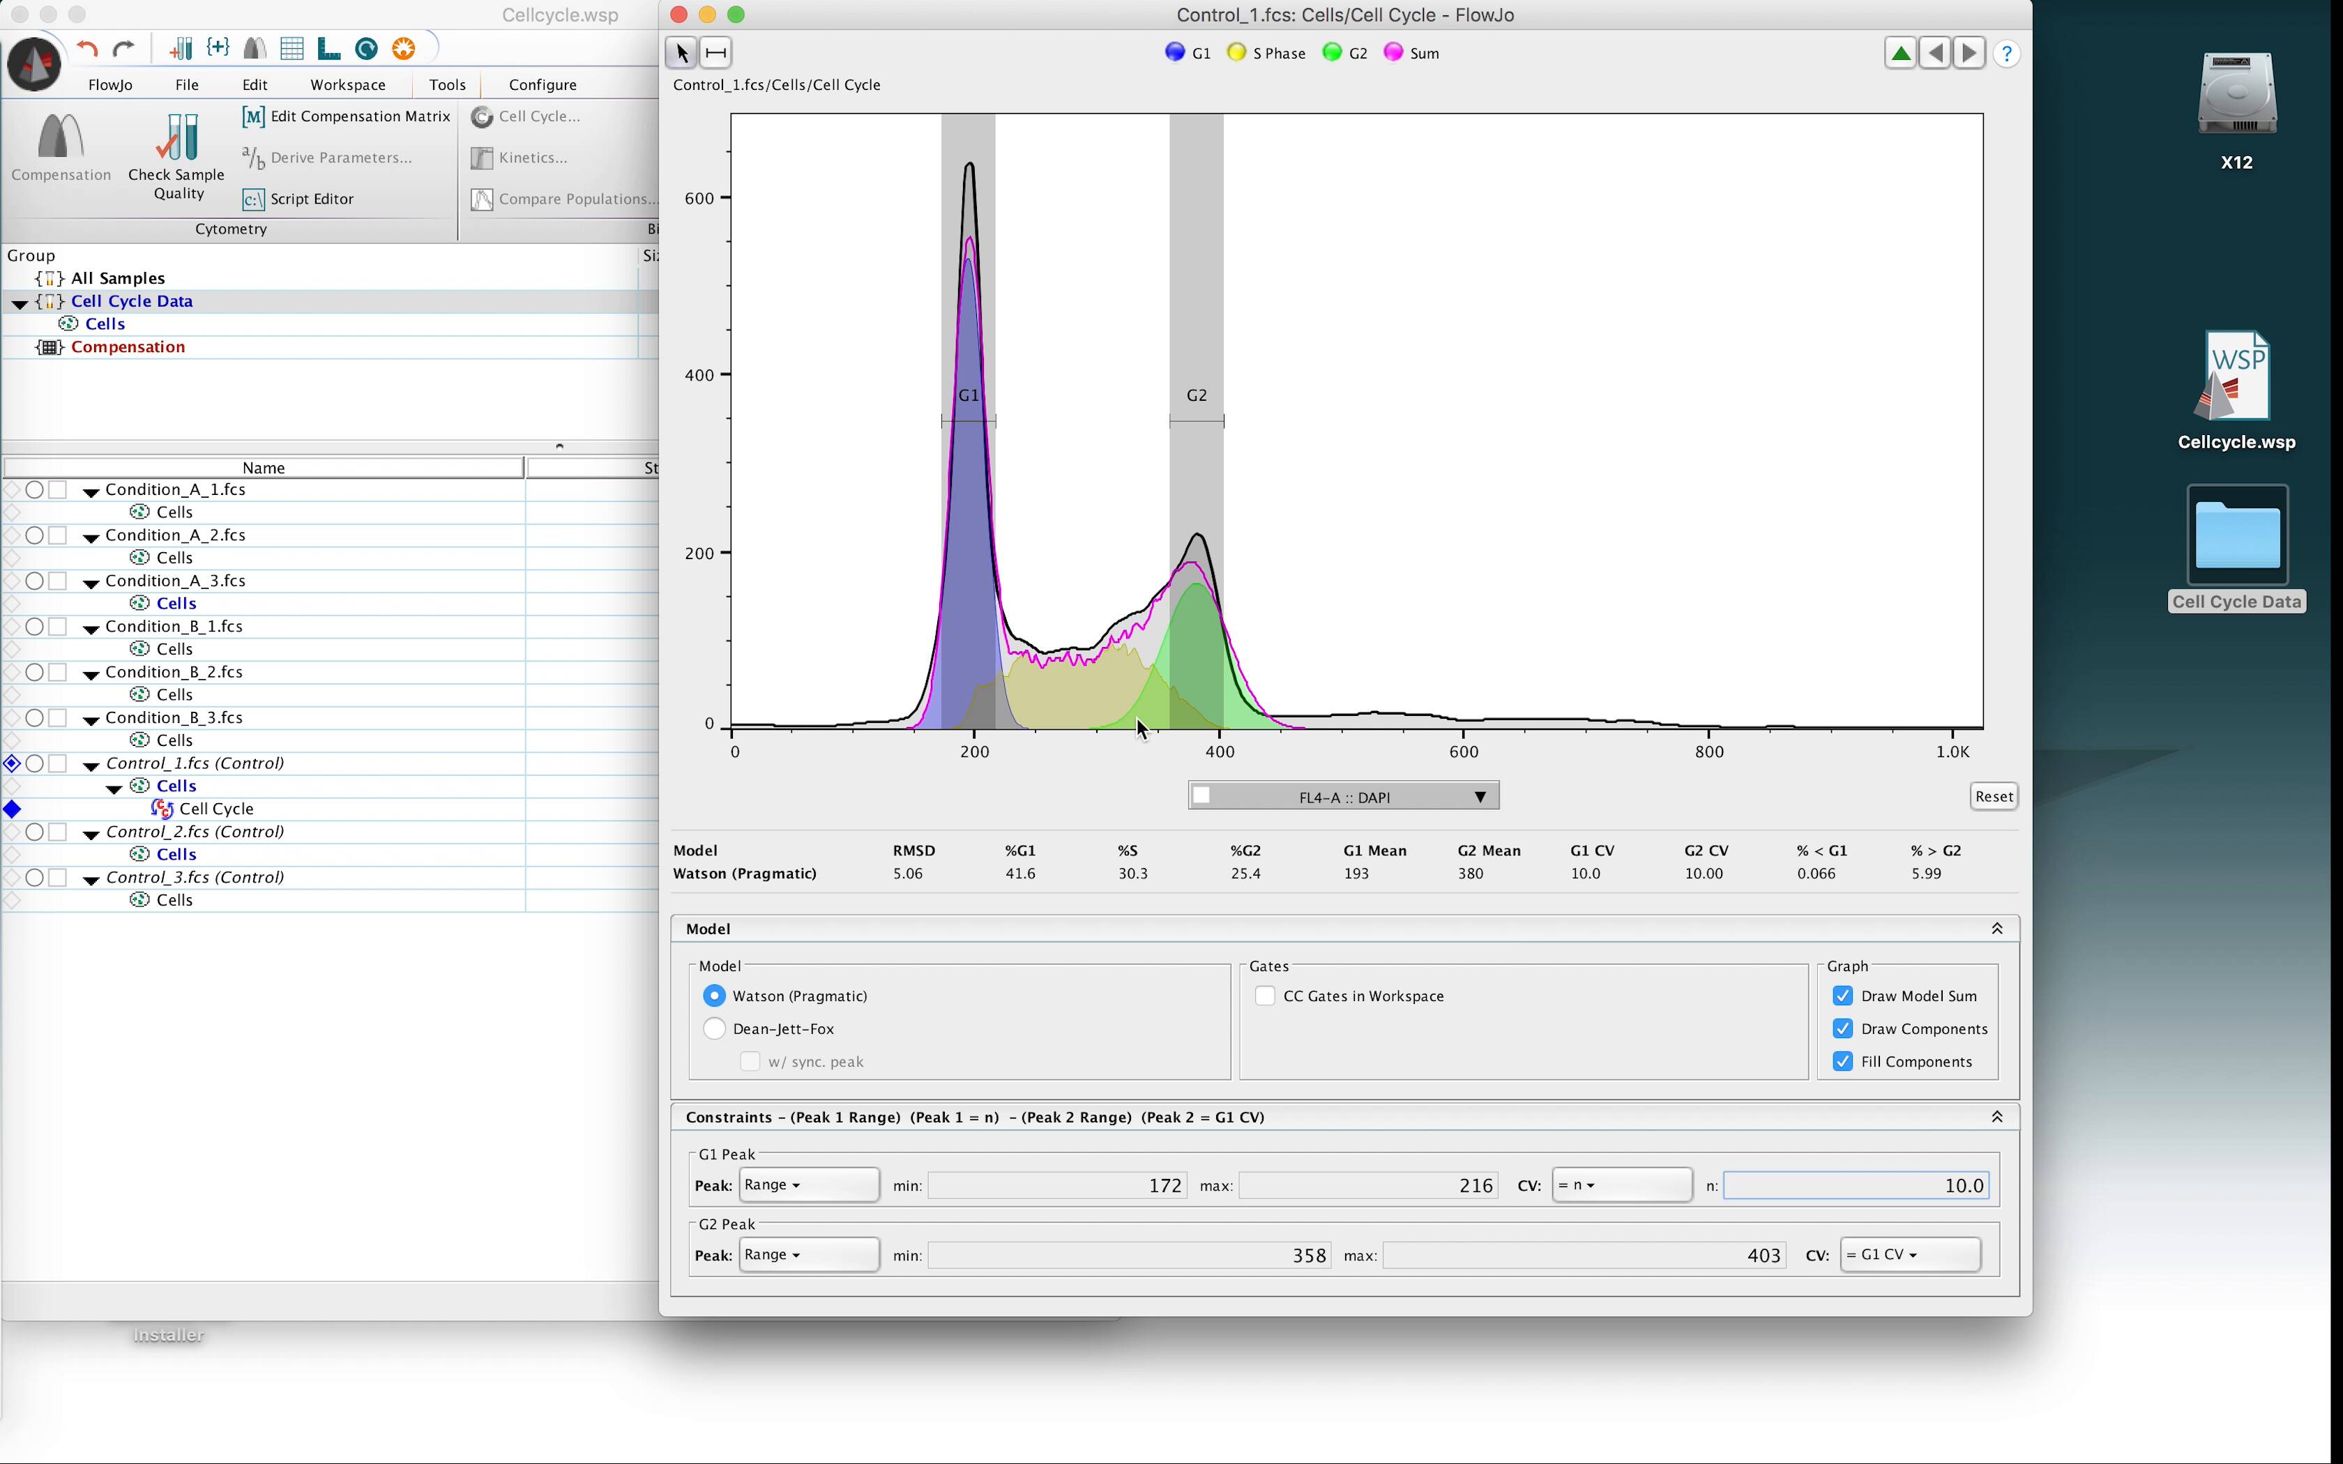Viewport: 2343px width, 1464px height.
Task: Enable CC Gates in Workspace checkbox
Action: [1264, 996]
